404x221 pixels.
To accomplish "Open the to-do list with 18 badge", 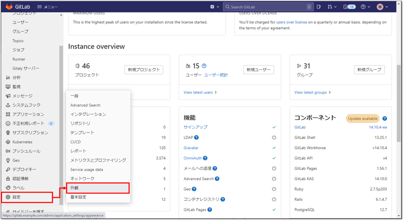I will (x=349, y=7).
